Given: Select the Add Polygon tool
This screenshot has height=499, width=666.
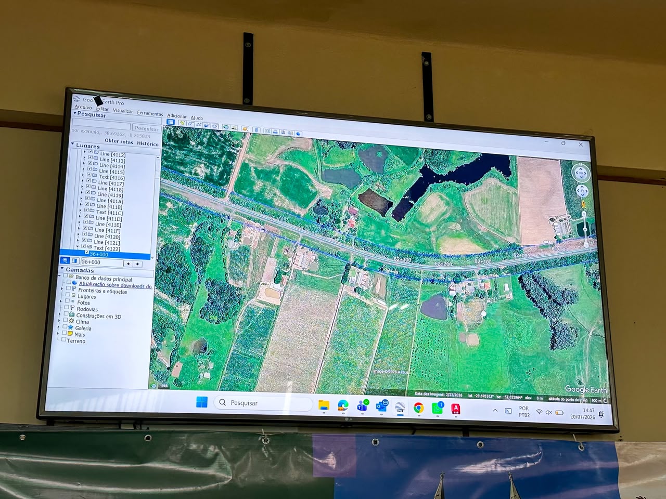Looking at the screenshot, I should point(190,124).
